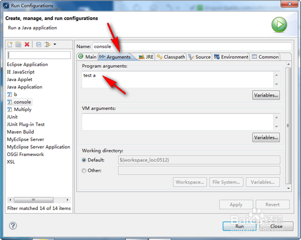Open the filter icon dropdown arrow
This screenshot has width=301, height=240.
pyautogui.click(x=55, y=44)
